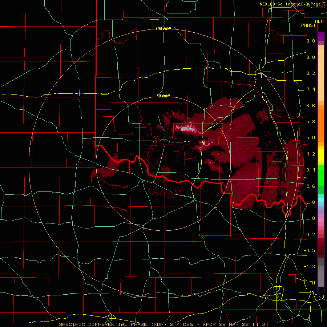Select the 3.4 legend value
Viewport: 327px width, 327px height.
311,170
